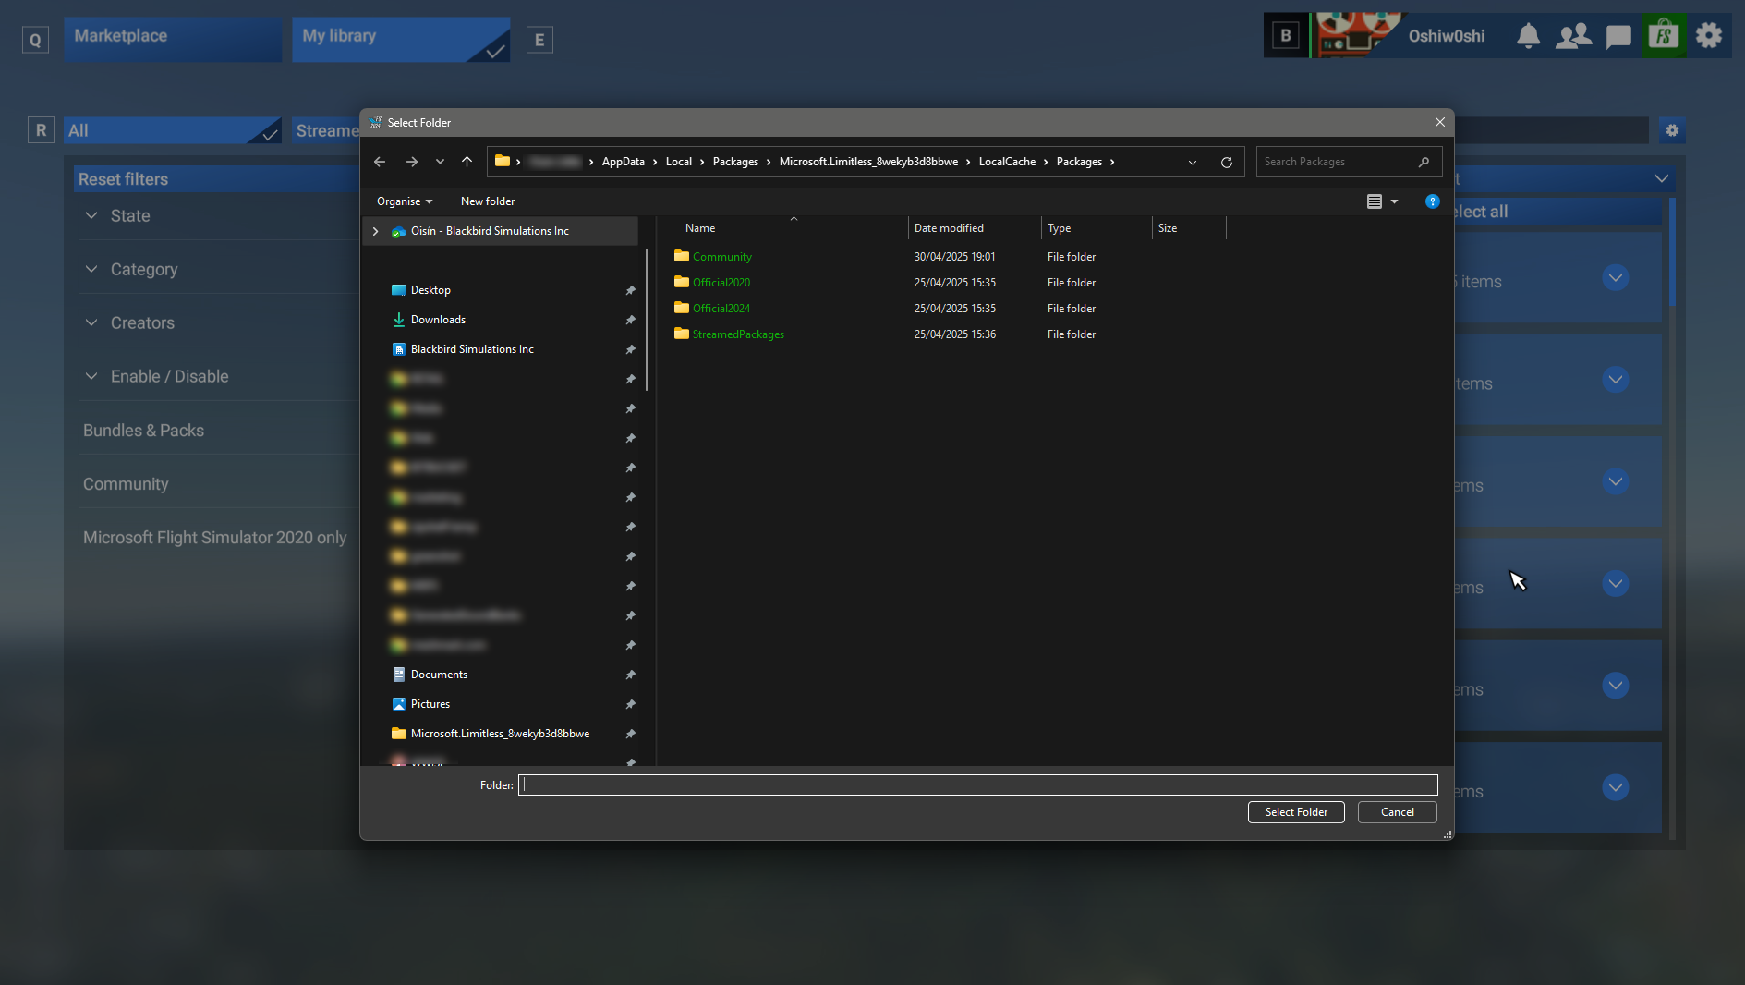Click AppData in the breadcrumb path
Image resolution: width=1745 pixels, height=985 pixels.
click(623, 162)
